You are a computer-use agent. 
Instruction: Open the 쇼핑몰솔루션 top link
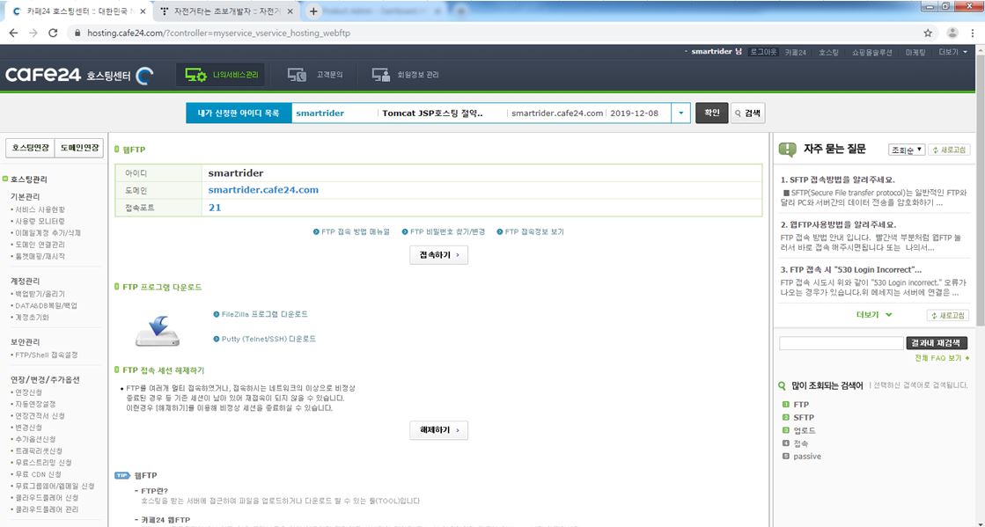point(871,52)
